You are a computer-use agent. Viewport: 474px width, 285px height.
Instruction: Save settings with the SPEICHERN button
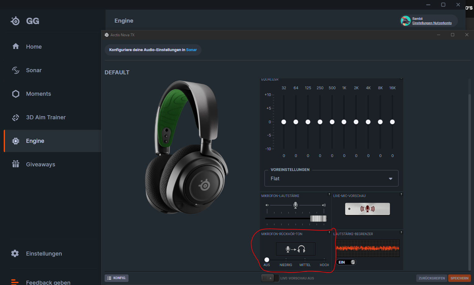point(459,278)
